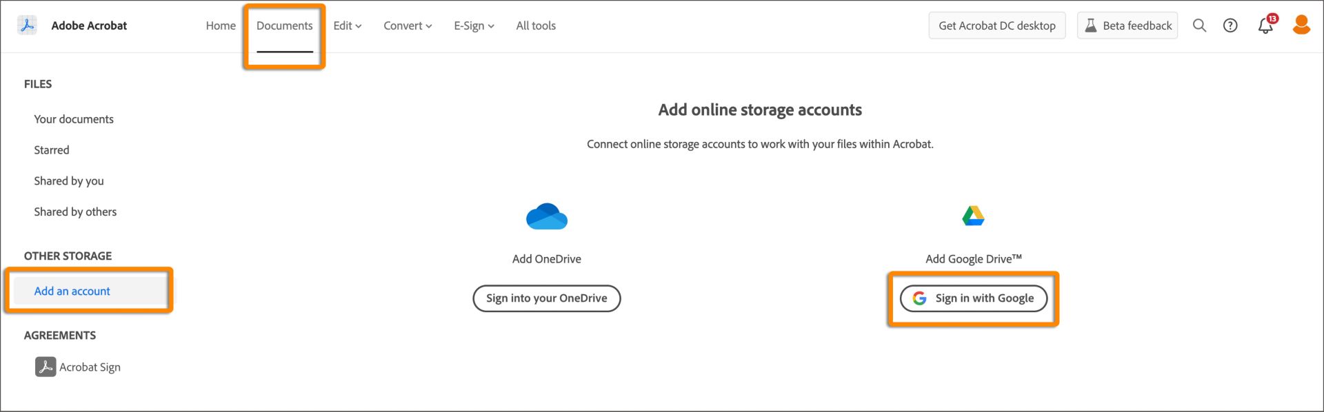Viewport: 1324px width, 412px height.
Task: Click the OneDrive cloud icon
Action: click(x=546, y=216)
